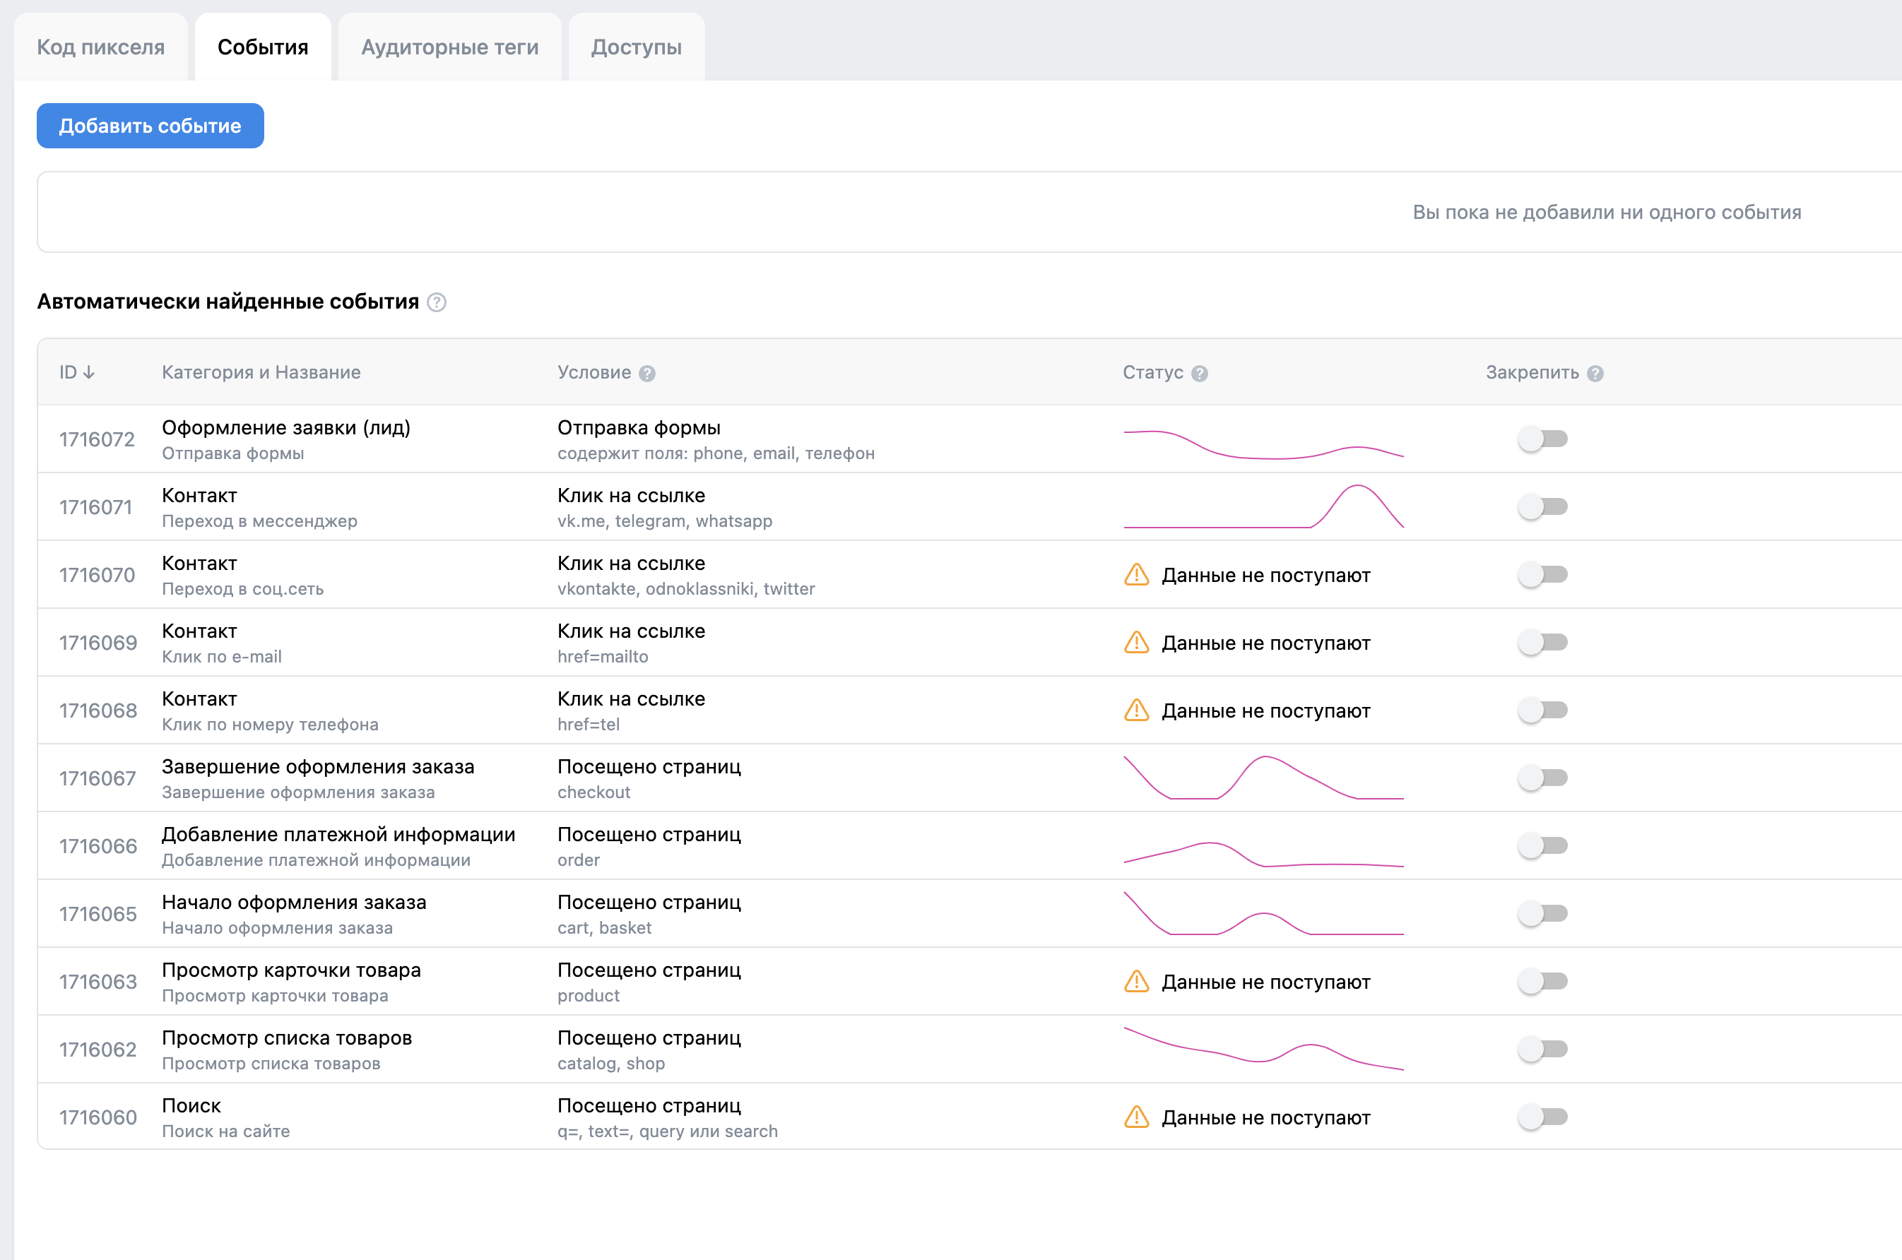
Task: Switch on pin for Просмотр списка товаров
Action: pos(1542,1050)
